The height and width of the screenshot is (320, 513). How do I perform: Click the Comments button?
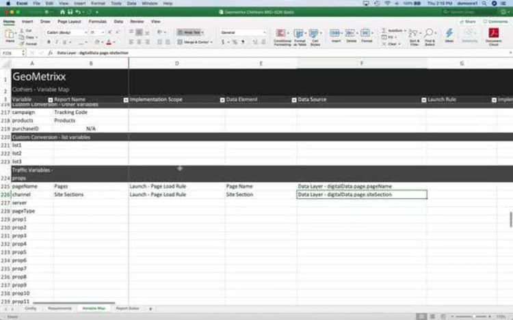click(x=496, y=22)
